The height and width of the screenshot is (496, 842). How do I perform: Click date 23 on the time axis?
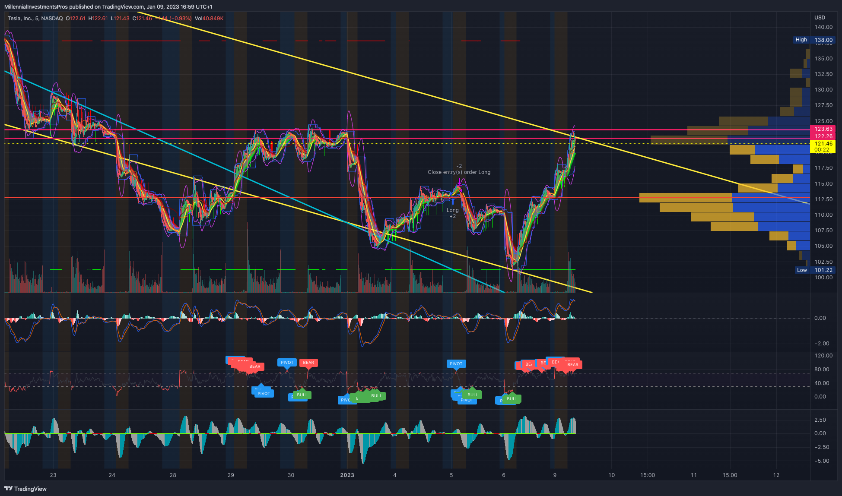[53, 475]
